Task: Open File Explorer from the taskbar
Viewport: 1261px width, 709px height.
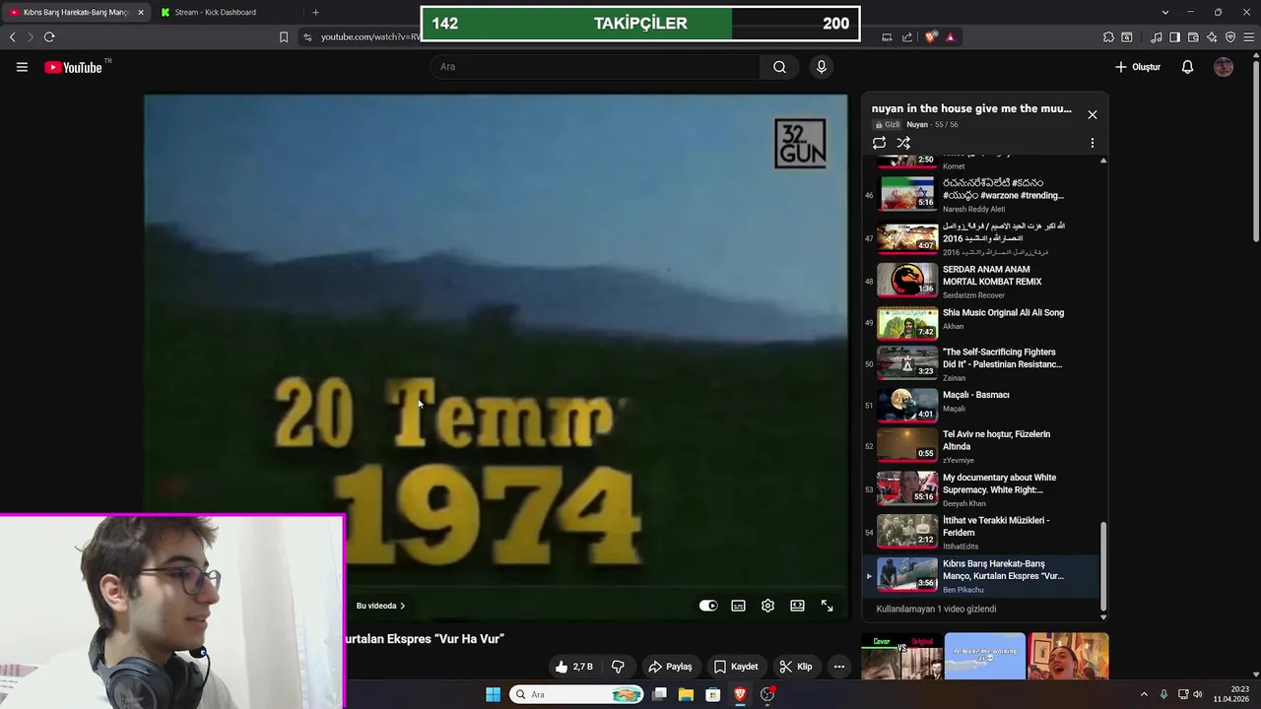Action: 686,694
